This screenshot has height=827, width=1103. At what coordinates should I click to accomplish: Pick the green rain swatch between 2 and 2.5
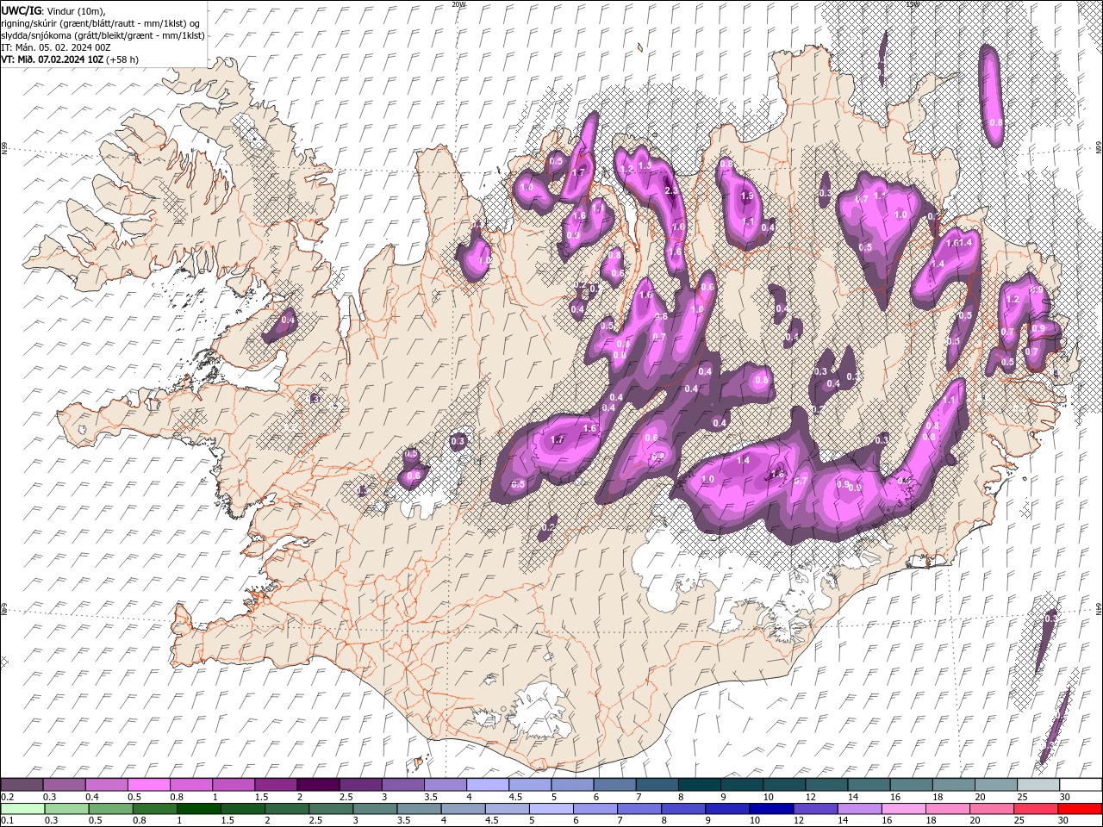coord(287,809)
